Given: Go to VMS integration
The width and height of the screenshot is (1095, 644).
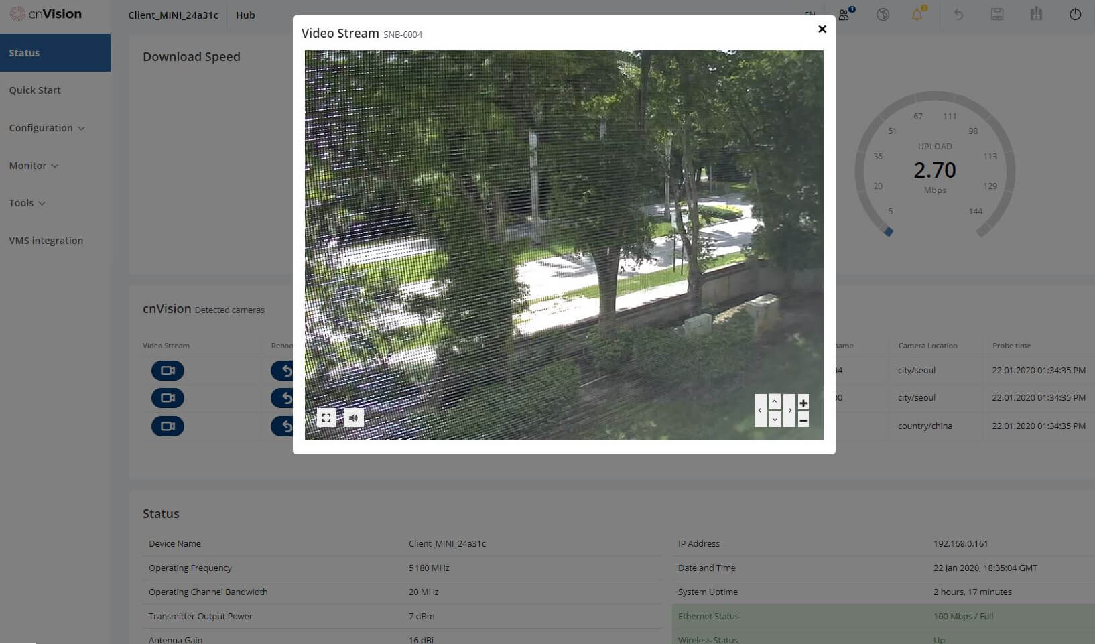Looking at the screenshot, I should (x=46, y=241).
